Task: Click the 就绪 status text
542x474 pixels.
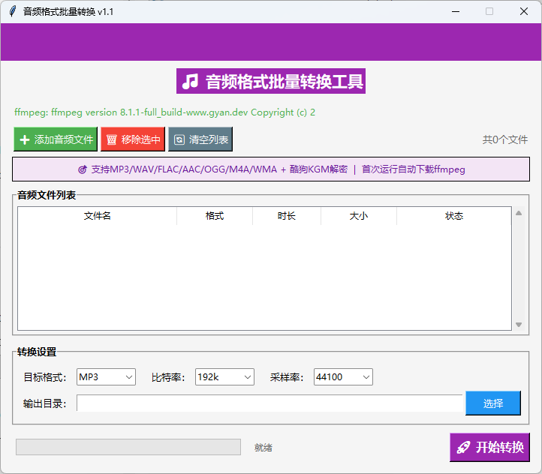Action: tap(263, 448)
